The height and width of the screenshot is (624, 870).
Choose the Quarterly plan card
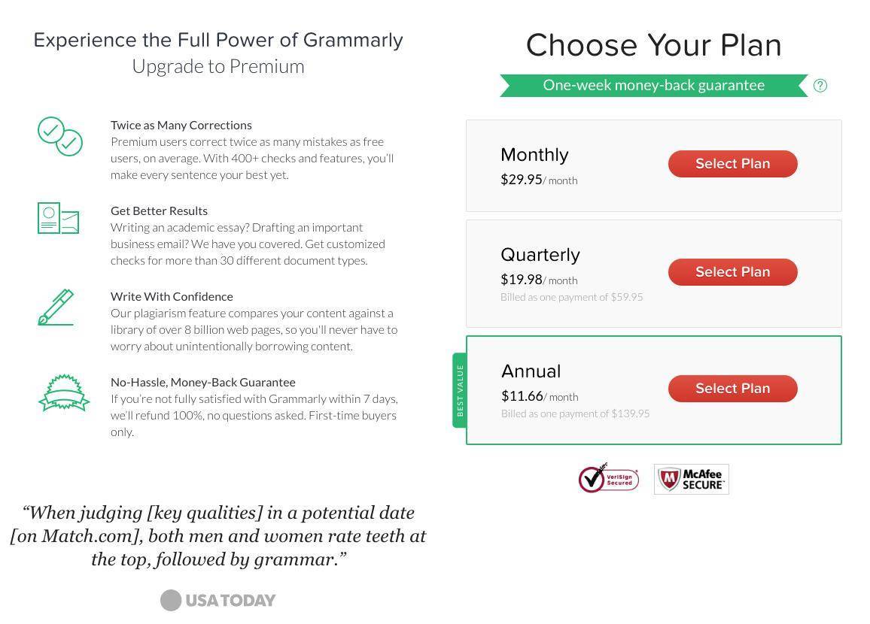653,274
